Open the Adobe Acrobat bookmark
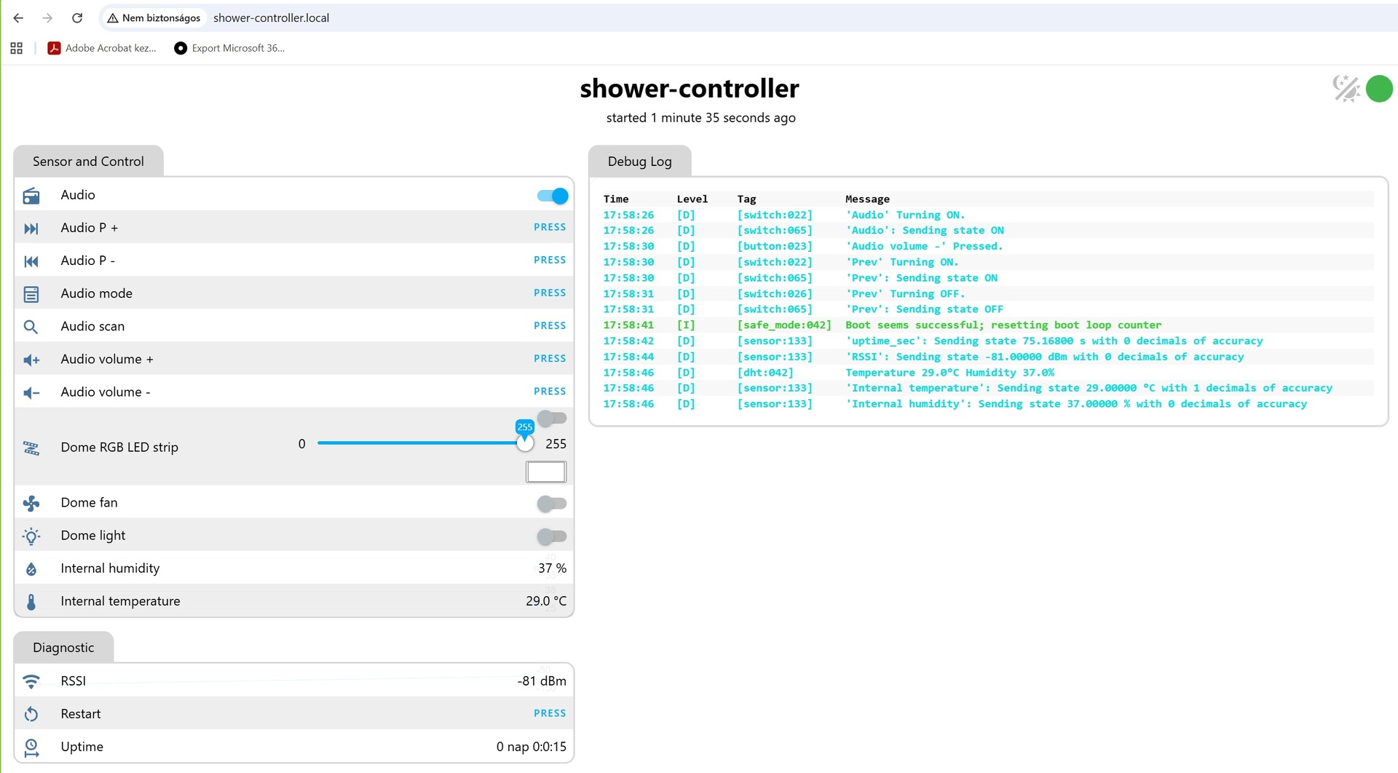Viewport: 1398px width, 773px height. click(x=102, y=48)
